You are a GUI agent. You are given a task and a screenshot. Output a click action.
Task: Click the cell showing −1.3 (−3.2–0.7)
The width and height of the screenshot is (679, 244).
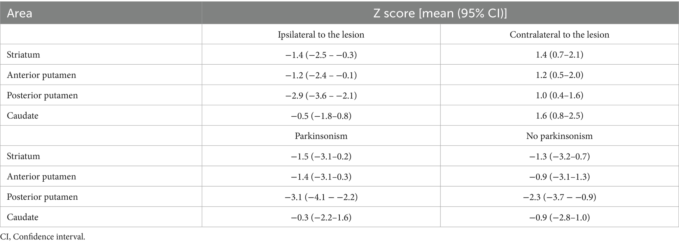point(559,156)
